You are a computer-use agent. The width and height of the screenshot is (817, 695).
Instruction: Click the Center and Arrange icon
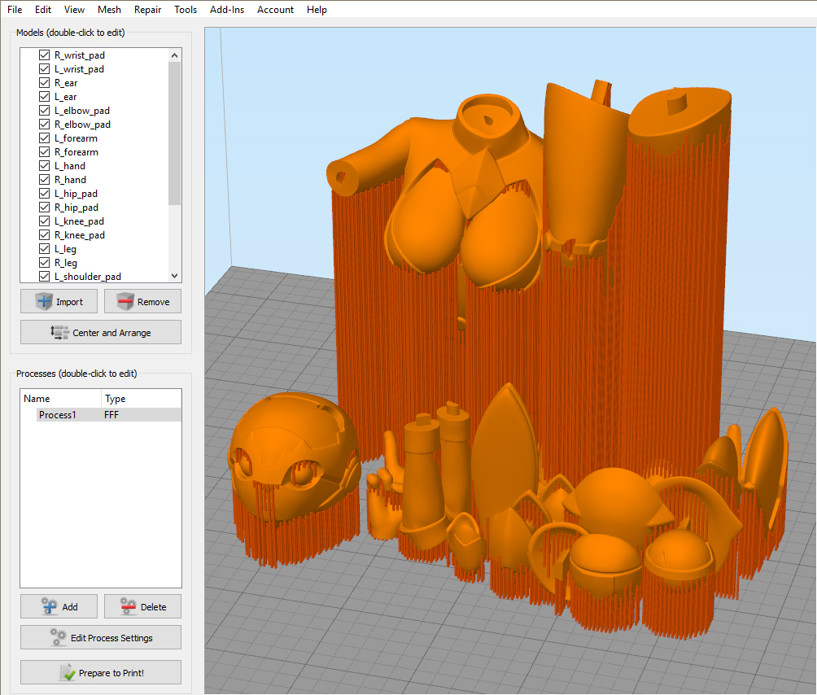point(60,332)
